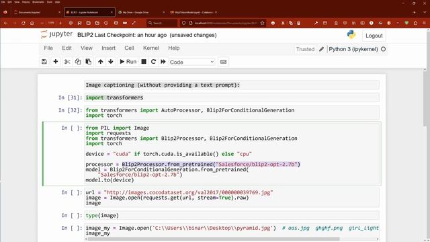Open the Kernel menu in Jupyter

tap(150, 48)
